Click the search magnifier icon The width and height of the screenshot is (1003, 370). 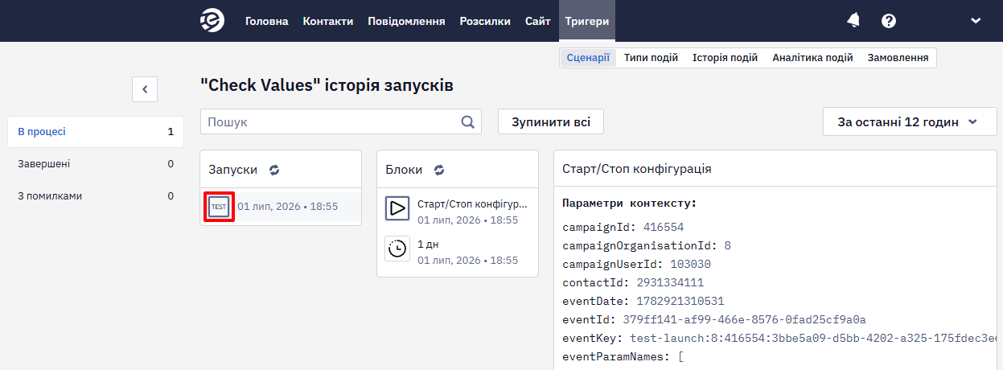(x=468, y=122)
